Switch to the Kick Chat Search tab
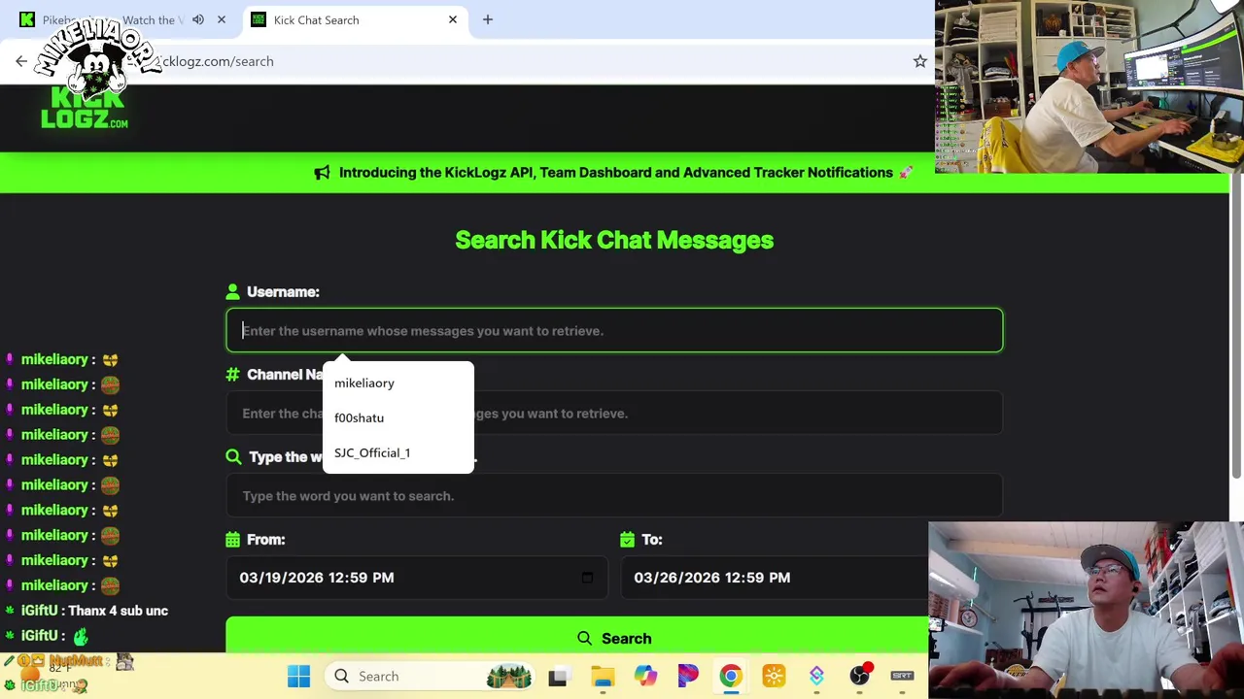Image resolution: width=1244 pixels, height=699 pixels. [x=354, y=19]
